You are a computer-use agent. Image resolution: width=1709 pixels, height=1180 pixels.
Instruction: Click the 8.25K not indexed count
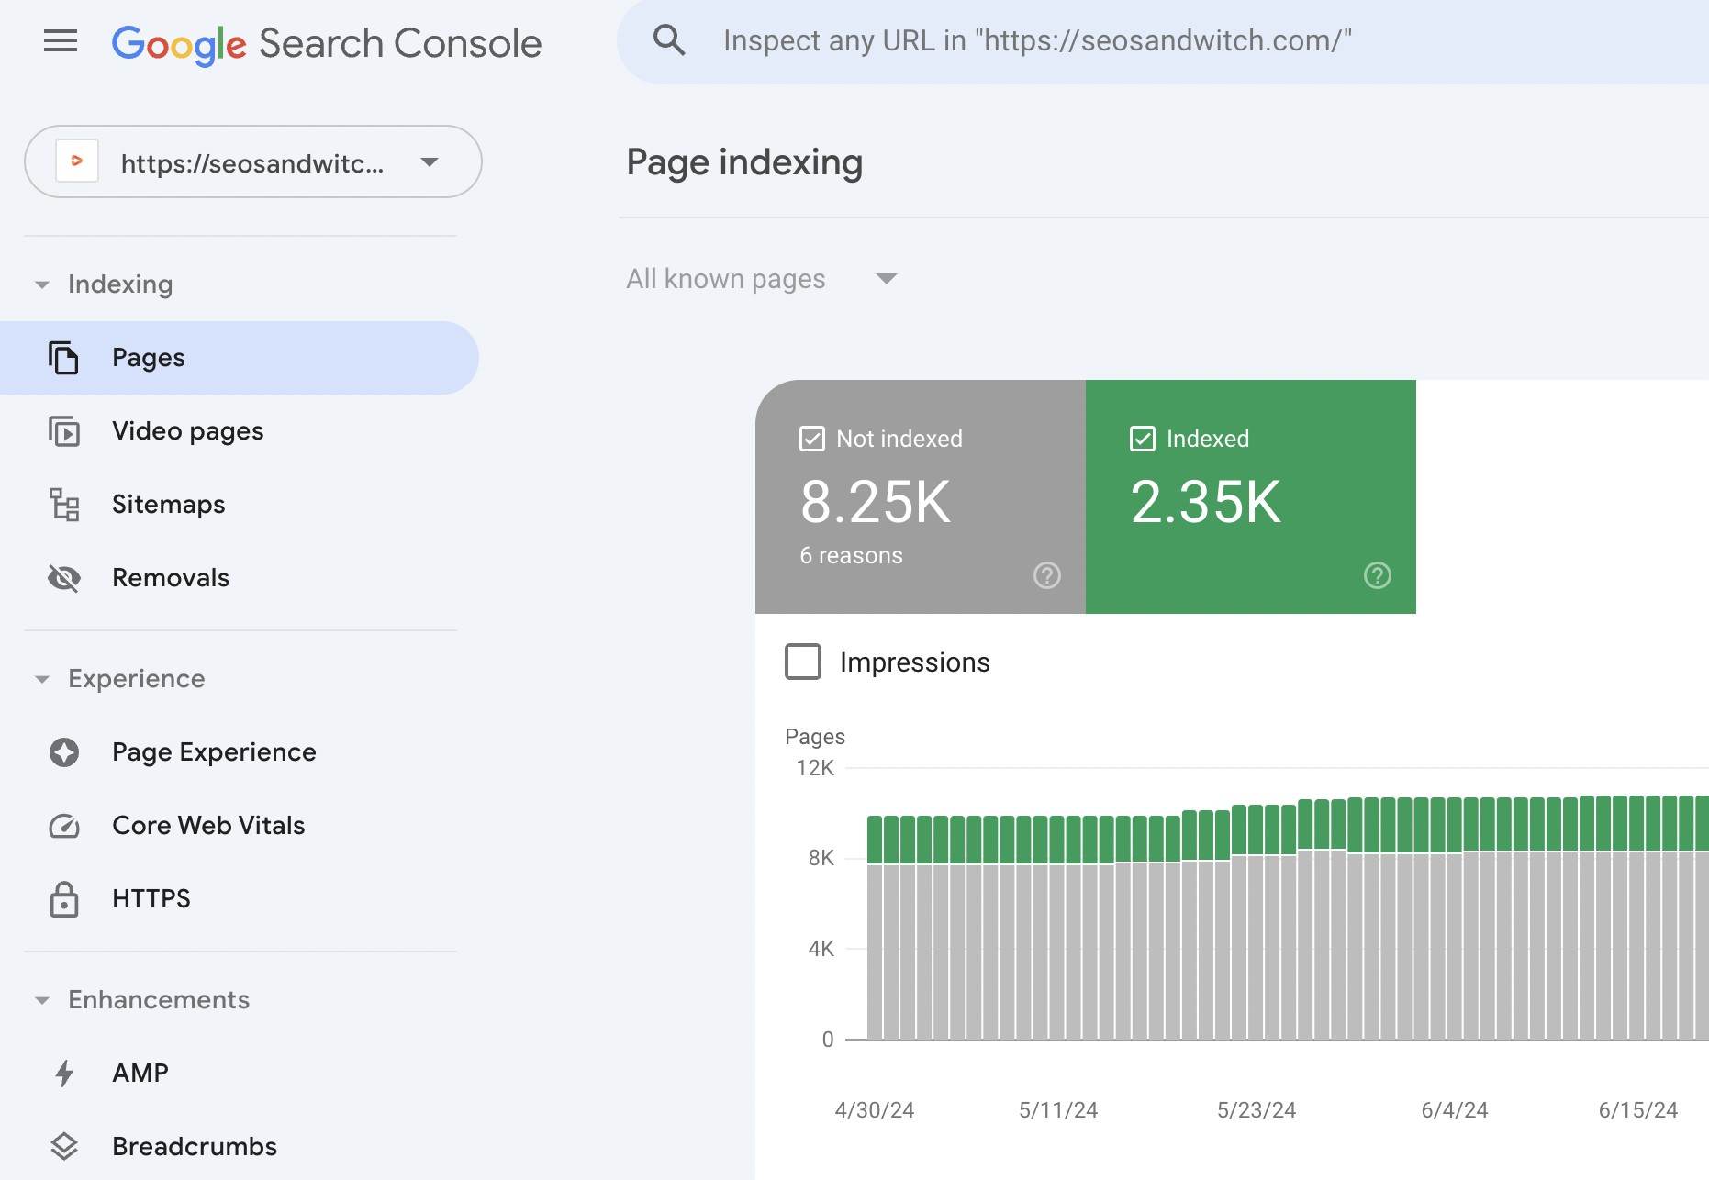point(876,503)
